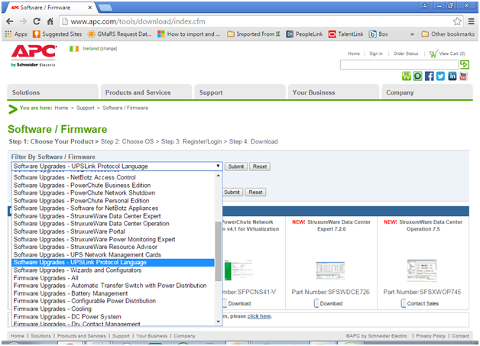The width and height of the screenshot is (480, 346).
Task: Open Solutions navigation tab
Action: click(x=53, y=92)
